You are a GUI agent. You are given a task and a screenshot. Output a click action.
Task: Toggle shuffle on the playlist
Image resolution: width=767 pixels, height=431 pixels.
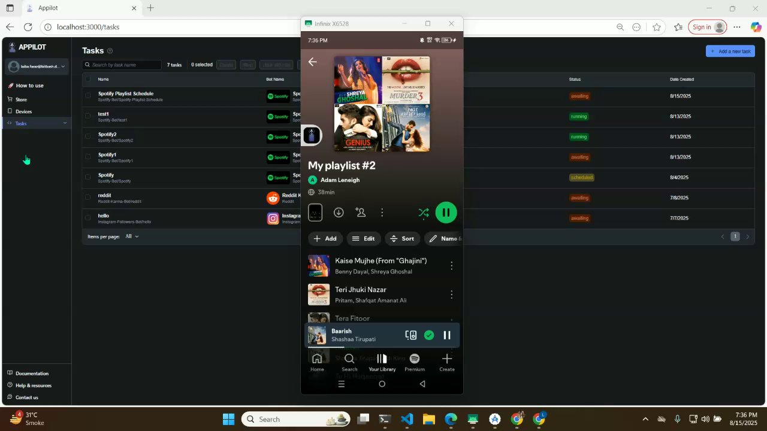click(424, 213)
